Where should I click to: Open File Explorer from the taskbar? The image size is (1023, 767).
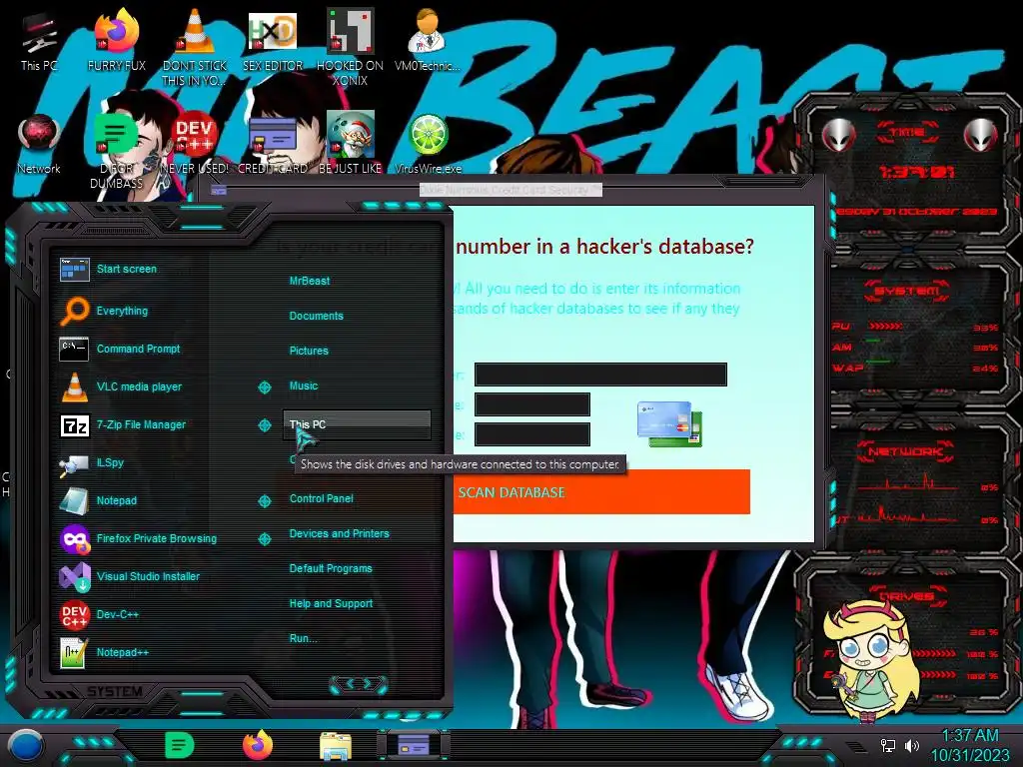[x=336, y=747]
